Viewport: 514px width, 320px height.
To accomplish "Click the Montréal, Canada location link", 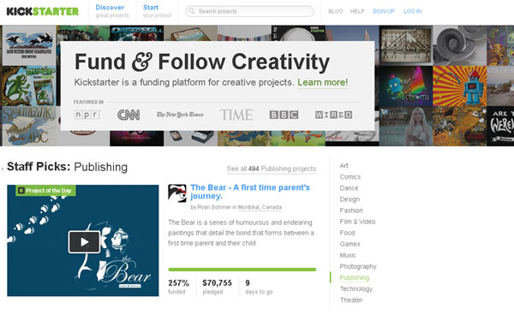I will 260,207.
